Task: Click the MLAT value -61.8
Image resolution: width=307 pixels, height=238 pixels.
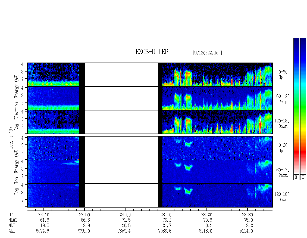Action: pos(44,220)
